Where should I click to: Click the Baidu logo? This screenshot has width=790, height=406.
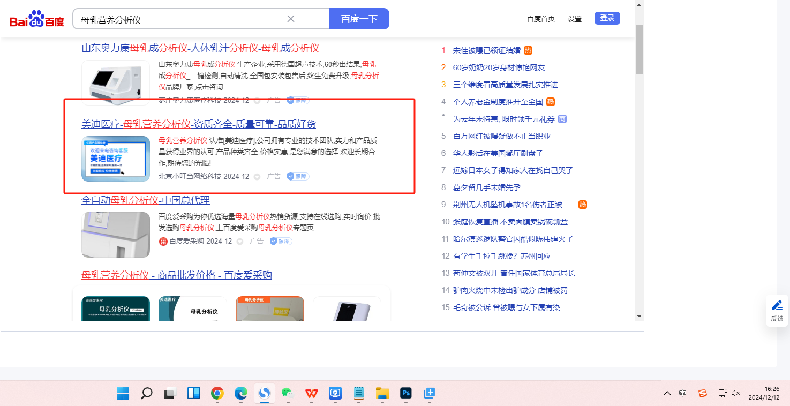36,19
